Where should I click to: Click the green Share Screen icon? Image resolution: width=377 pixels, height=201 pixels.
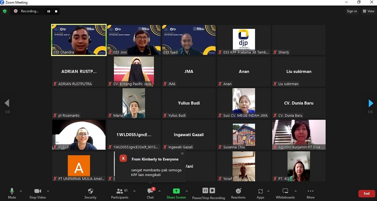[x=176, y=191]
